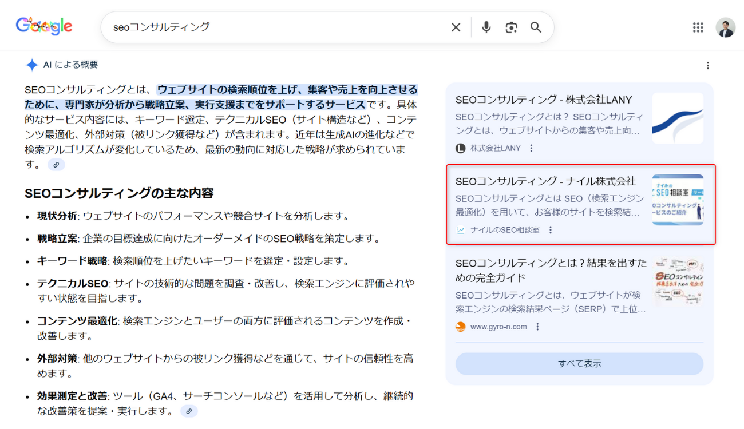Clear the search query with the X icon
744x429 pixels.
pos(455,27)
